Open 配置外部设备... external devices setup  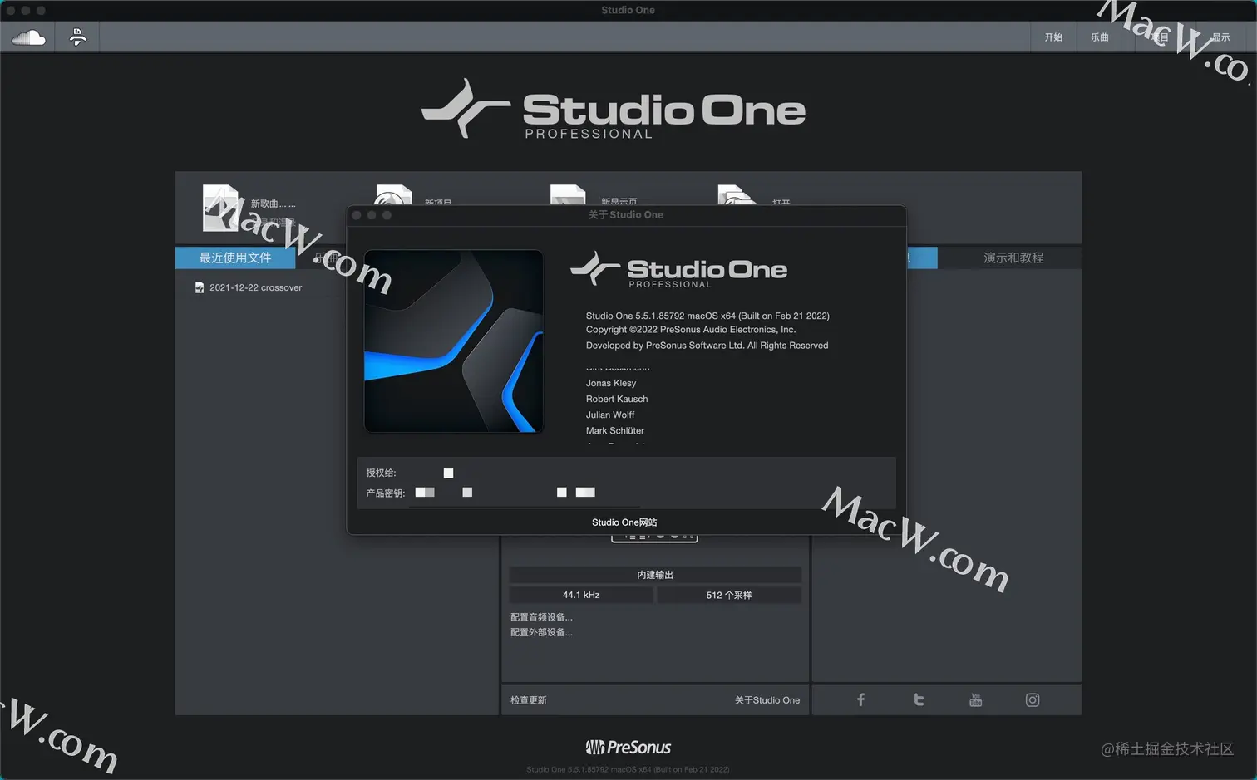[x=541, y=632]
